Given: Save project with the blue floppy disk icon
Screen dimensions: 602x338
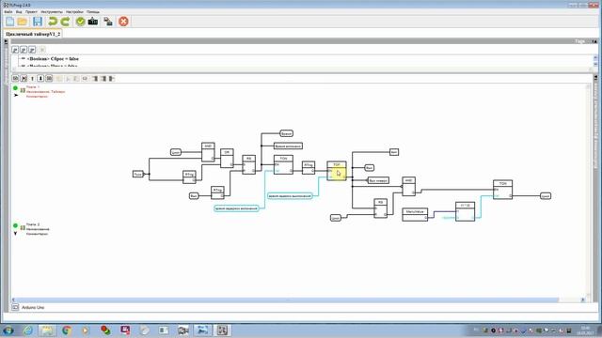Looking at the screenshot, I should point(38,22).
